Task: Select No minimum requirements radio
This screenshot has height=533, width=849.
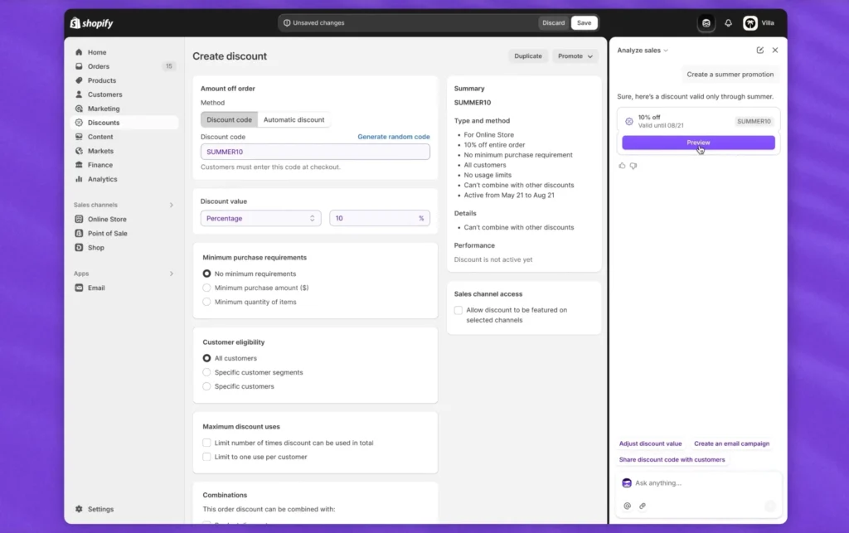Action: [206, 274]
